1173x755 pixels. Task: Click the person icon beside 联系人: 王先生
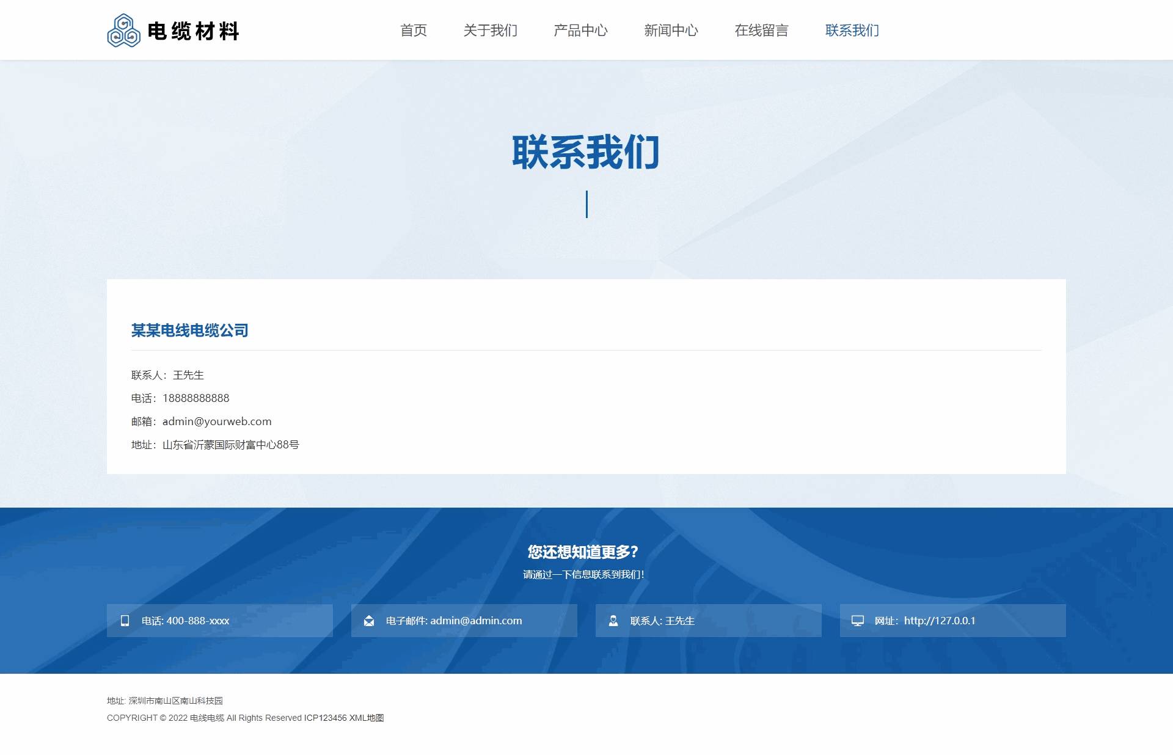(x=613, y=620)
